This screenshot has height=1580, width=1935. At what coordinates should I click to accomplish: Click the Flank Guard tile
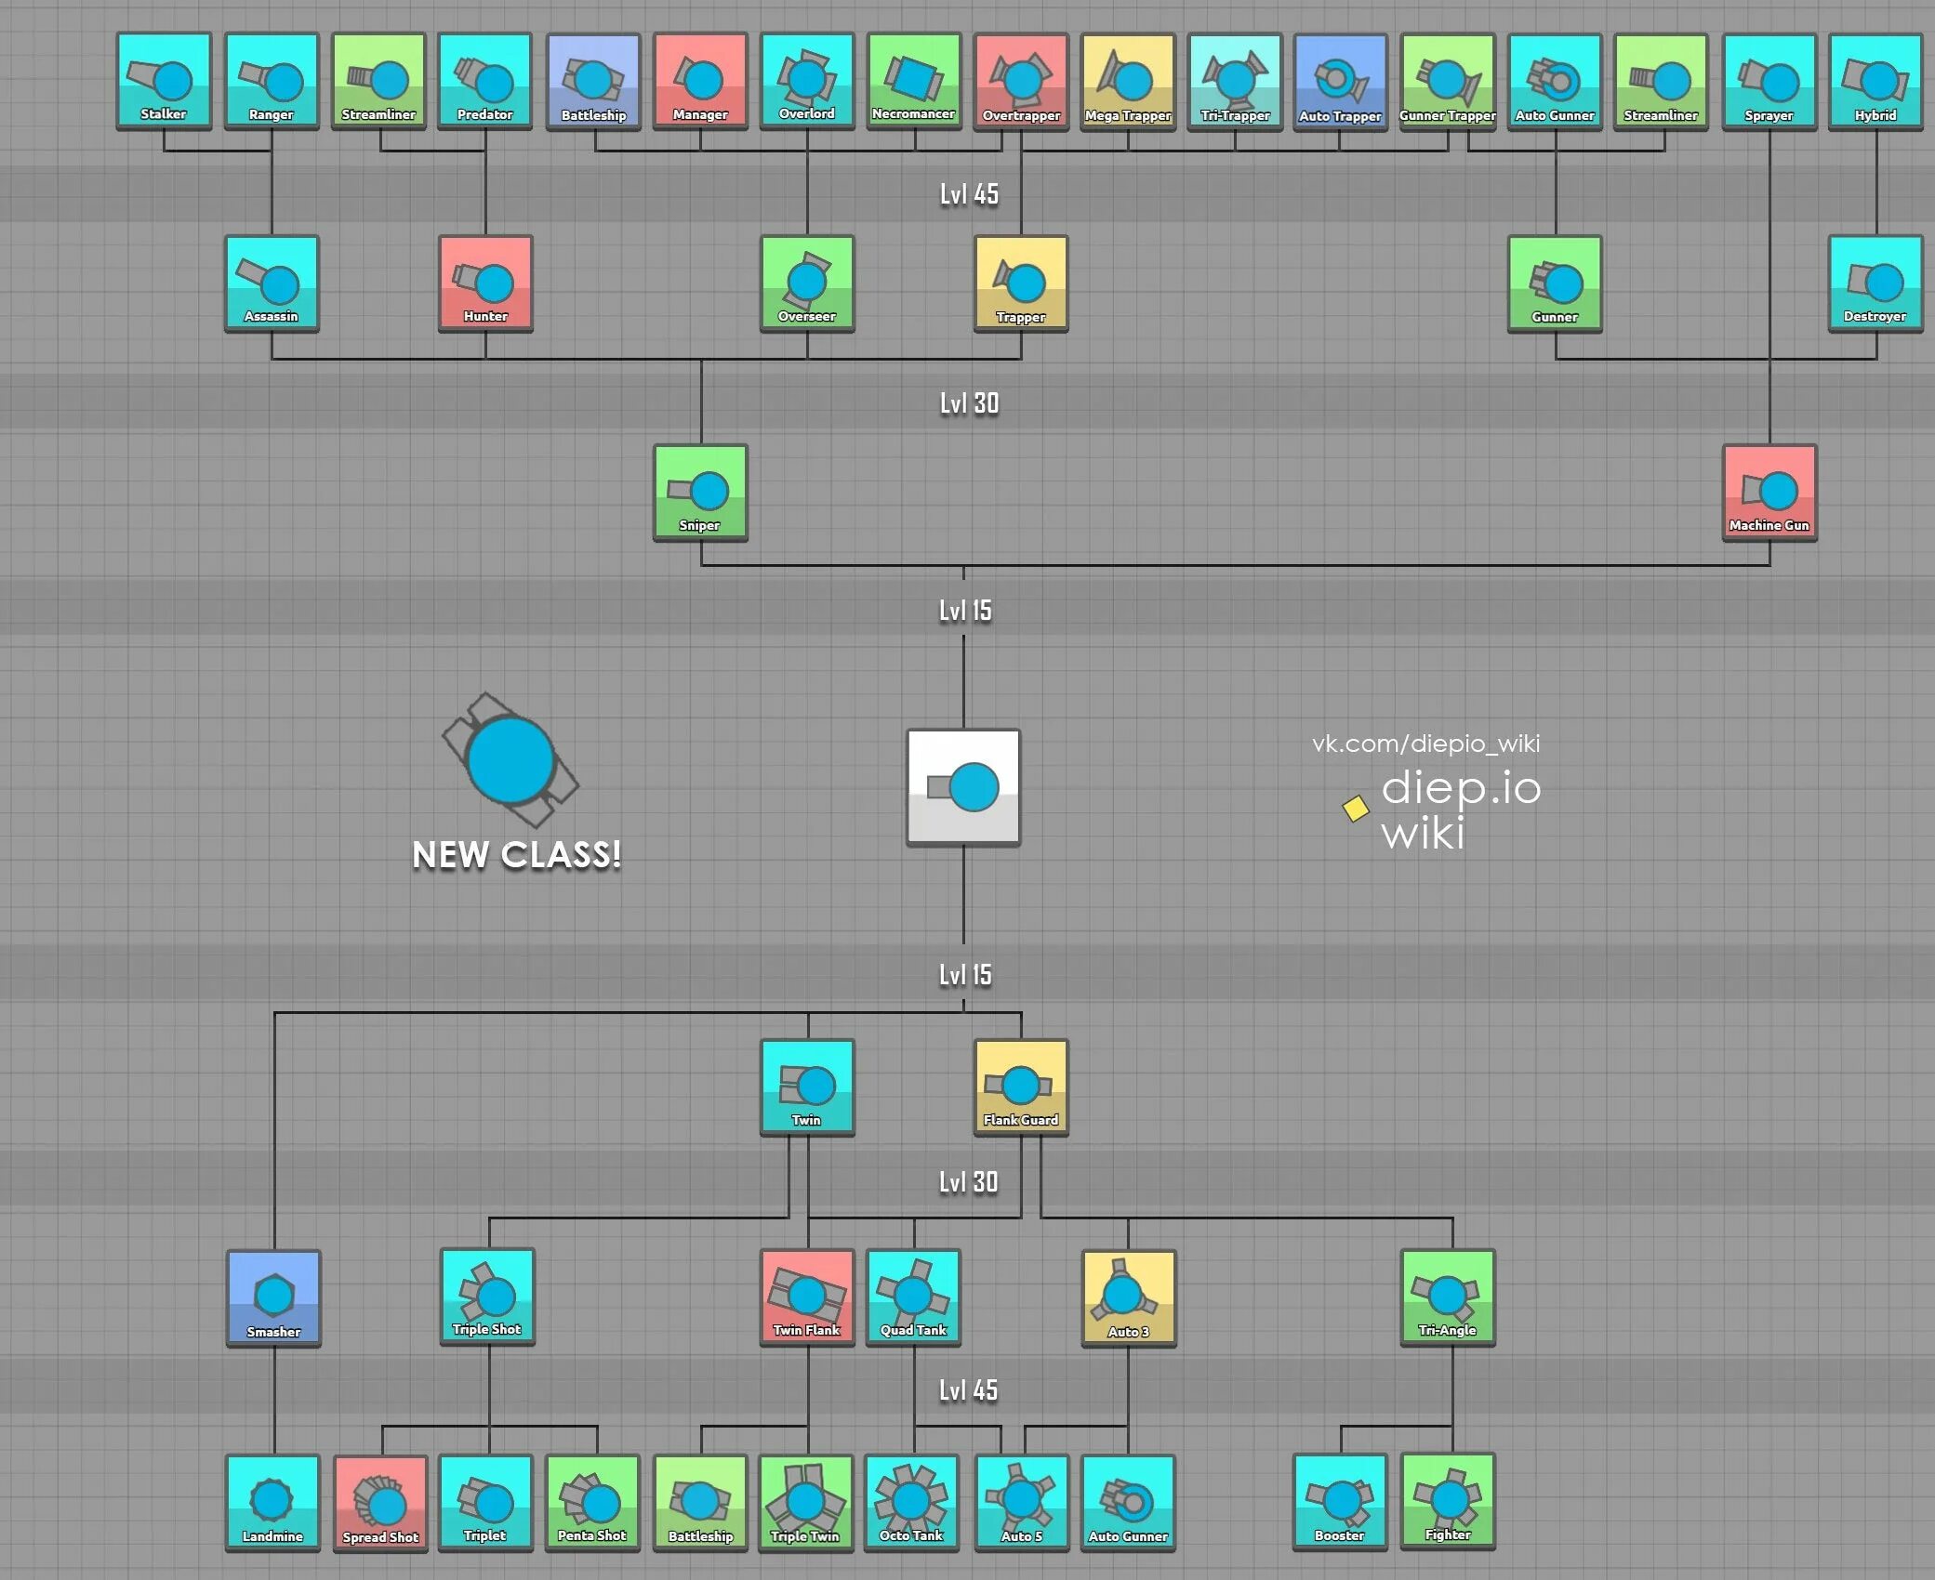pyautogui.click(x=1021, y=1087)
